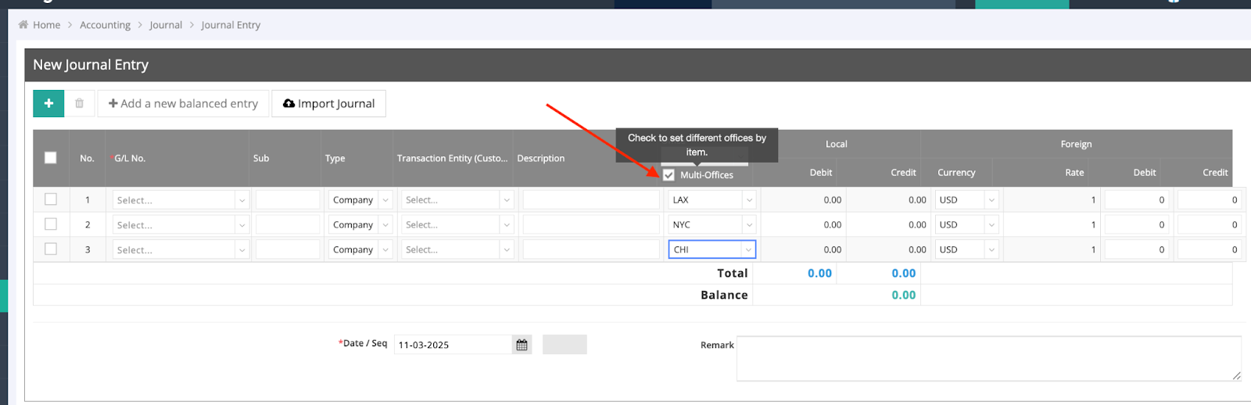
Task: Open the calendar date picker icon
Action: tap(522, 345)
